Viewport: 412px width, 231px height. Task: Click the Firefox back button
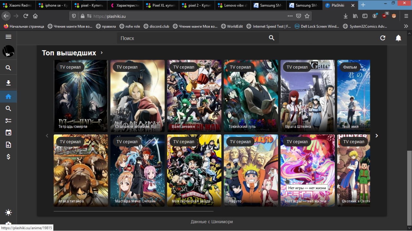pos(6,16)
